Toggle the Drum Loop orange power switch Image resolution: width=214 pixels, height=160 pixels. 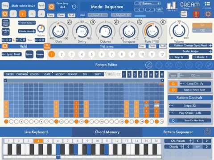(x=51, y=7)
